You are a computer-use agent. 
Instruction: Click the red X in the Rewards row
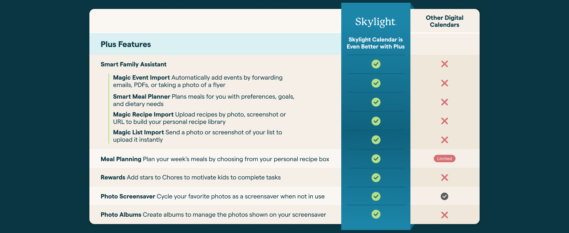point(445,177)
